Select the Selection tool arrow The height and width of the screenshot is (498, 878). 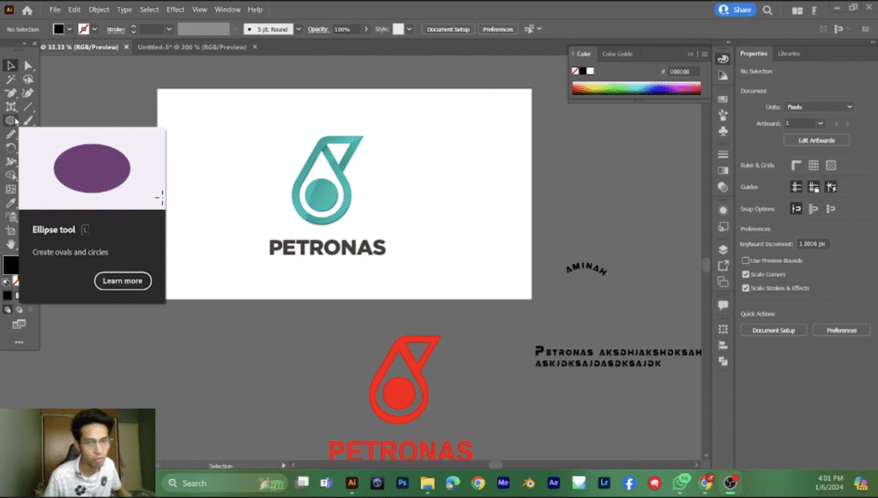click(10, 65)
